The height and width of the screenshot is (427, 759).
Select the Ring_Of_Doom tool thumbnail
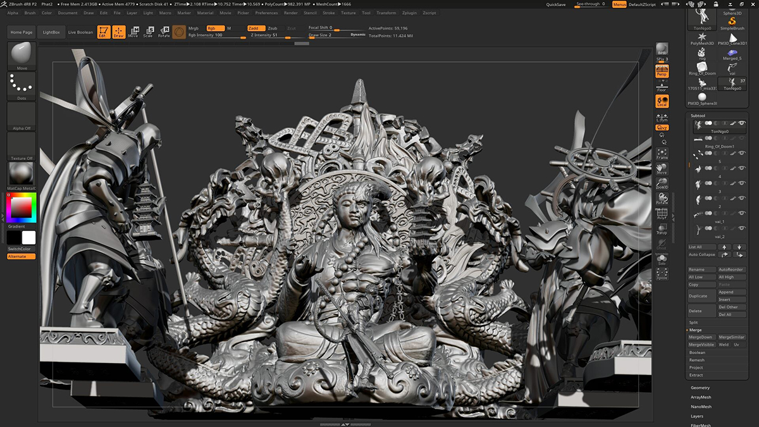point(702,67)
